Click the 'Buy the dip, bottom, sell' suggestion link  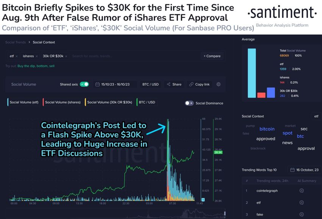point(36,66)
